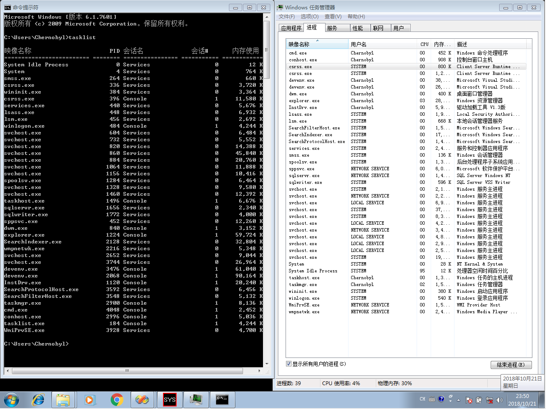546x409 pixels.
Task: Click Command Prompt vertical scrollbar down arrow
Action: (267, 364)
